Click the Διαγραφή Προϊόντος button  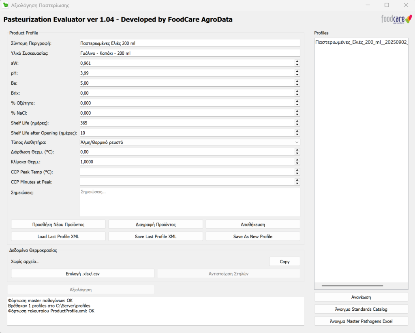pyautogui.click(x=156, y=224)
